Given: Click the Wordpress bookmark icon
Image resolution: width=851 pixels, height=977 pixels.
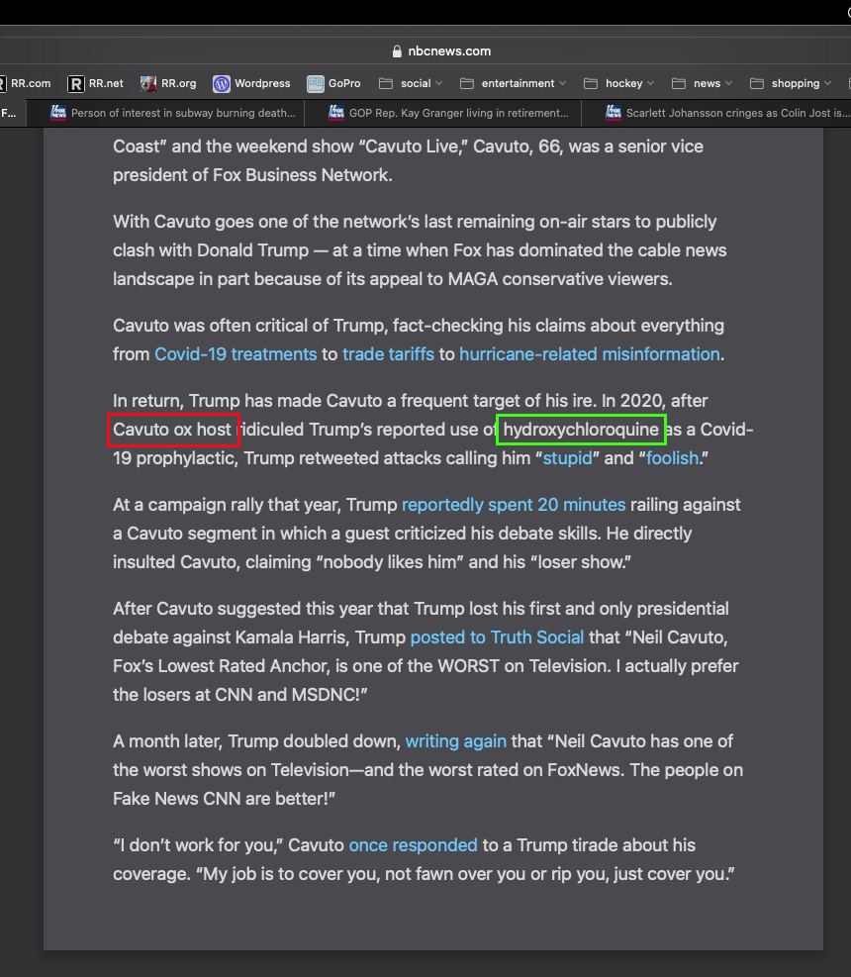Looking at the screenshot, I should click(222, 84).
